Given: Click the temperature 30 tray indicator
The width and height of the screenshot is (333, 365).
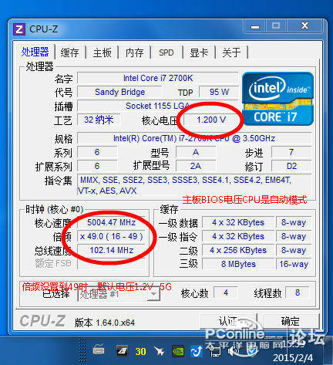Looking at the screenshot, I should click(140, 351).
